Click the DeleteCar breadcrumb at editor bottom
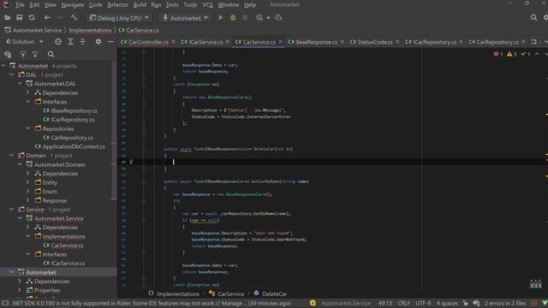This screenshot has width=548, height=308. pyautogui.click(x=271, y=293)
